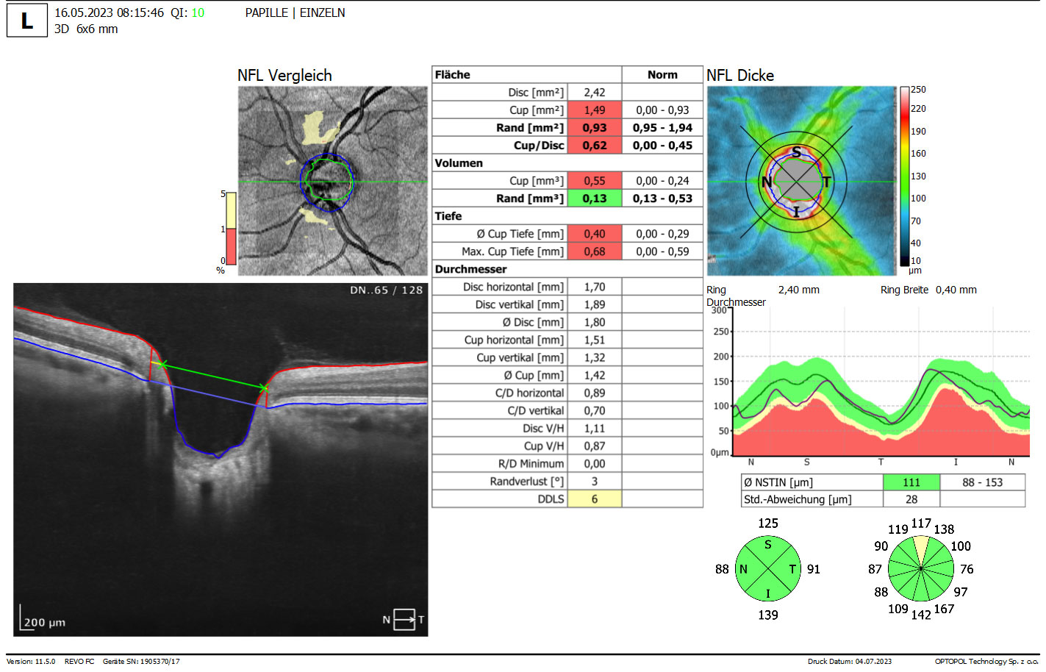This screenshot has height=672, width=1046.
Task: Click the Ø Cup Tiefe value 0,40
Action: click(x=595, y=234)
